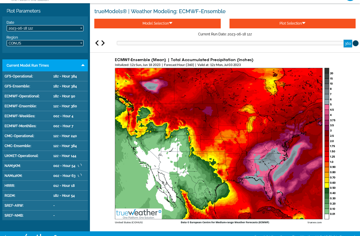The height and width of the screenshot is (236, 360).
Task: Click the NAM12KM loading spinner icon
Action: point(80,175)
